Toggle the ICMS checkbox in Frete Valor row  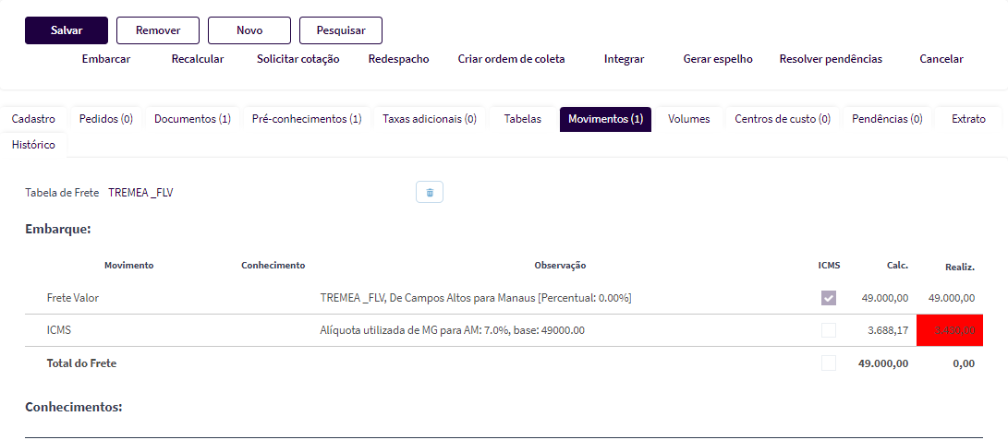tap(829, 298)
